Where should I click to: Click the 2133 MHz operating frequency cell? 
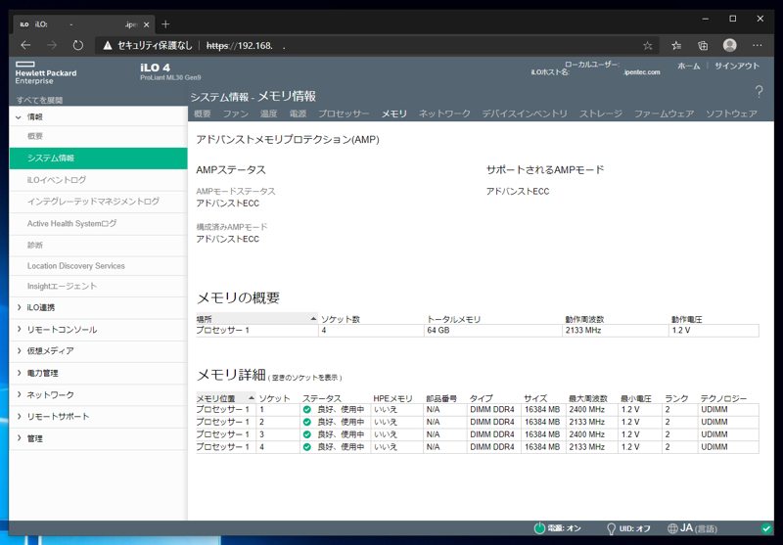click(615, 331)
